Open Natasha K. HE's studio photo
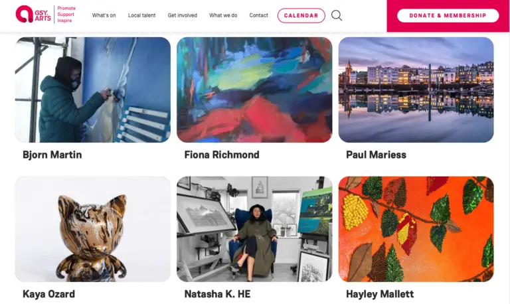 [x=254, y=229]
